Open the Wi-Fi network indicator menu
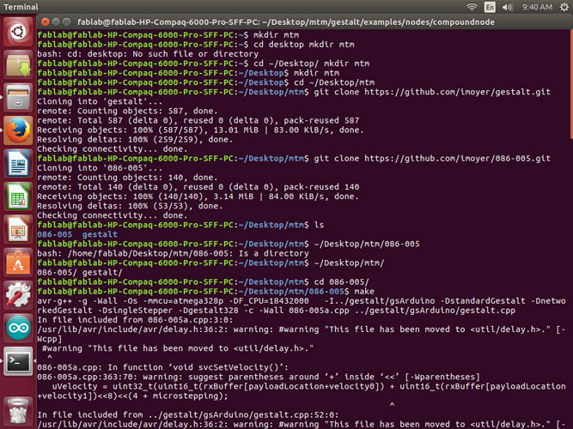 click(x=472, y=7)
